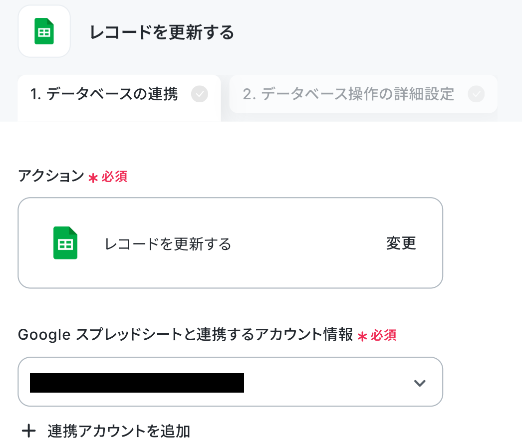Click the red asterisk next to アクション
Screen dimensions: 522x447
93,178
